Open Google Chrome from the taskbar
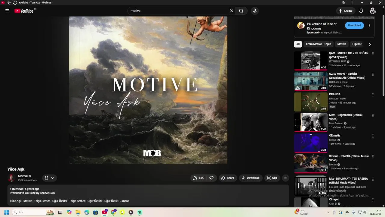Screen dimensions: 385x217 113,212
